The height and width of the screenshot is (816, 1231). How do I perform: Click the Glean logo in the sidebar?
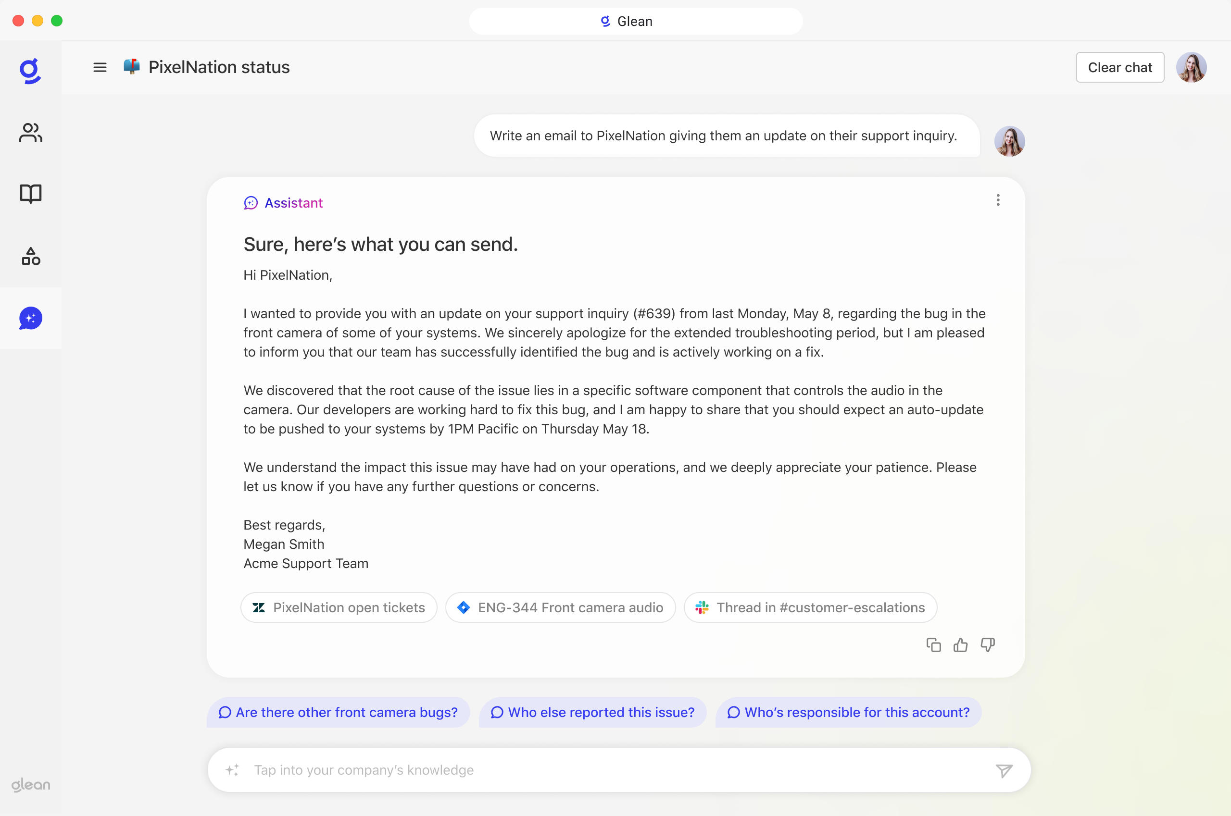point(30,71)
